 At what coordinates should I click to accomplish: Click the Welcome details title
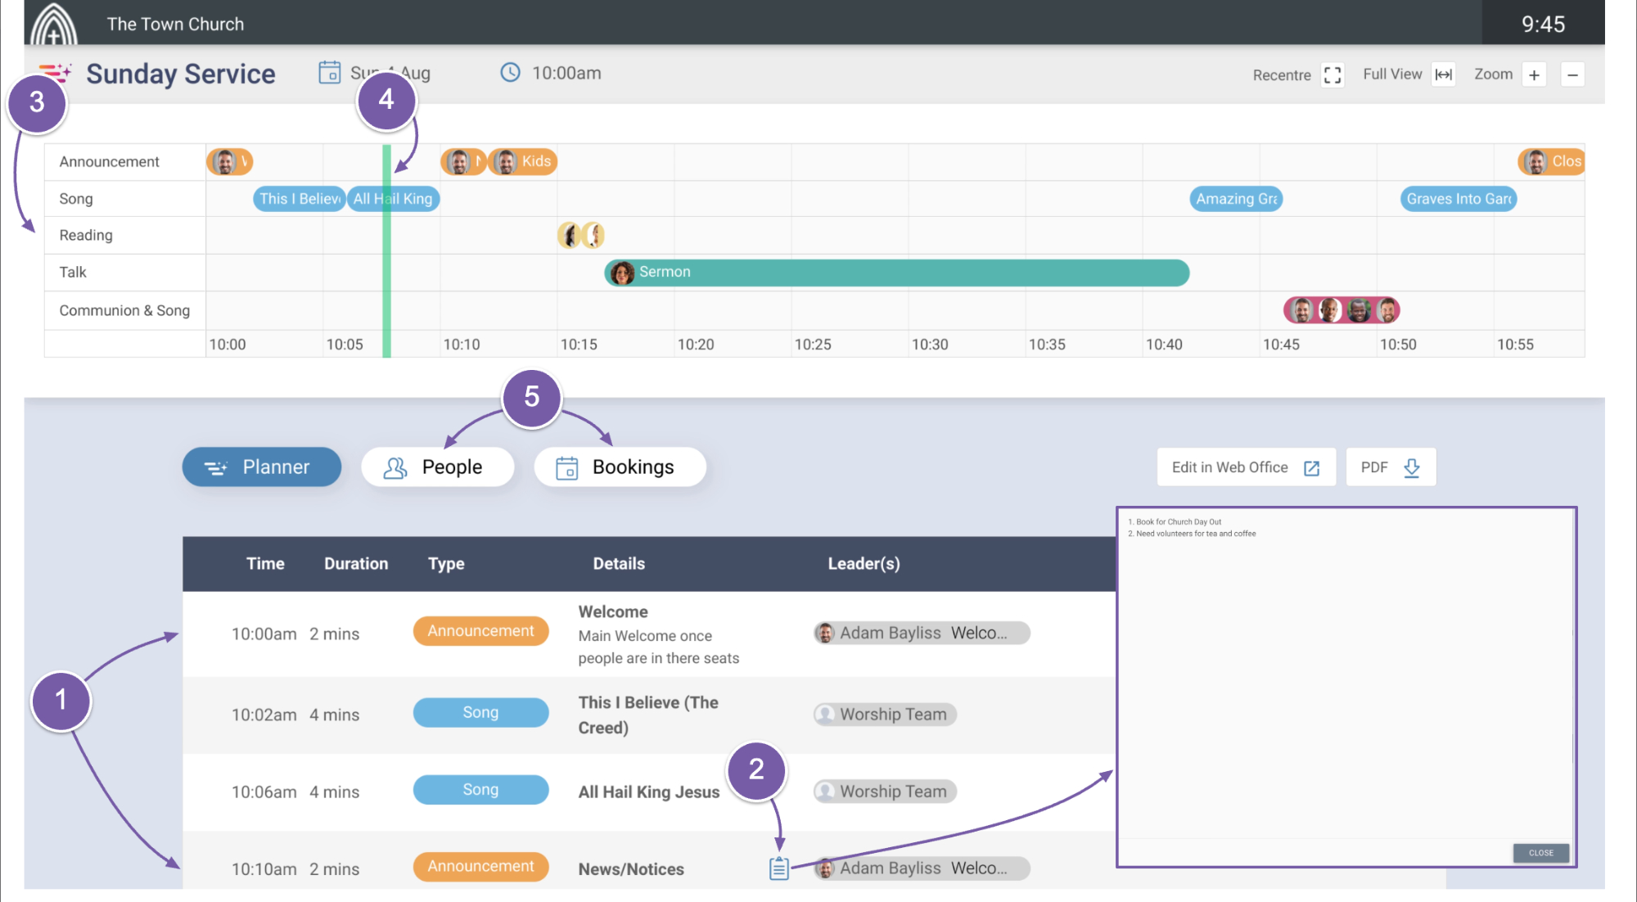click(613, 611)
